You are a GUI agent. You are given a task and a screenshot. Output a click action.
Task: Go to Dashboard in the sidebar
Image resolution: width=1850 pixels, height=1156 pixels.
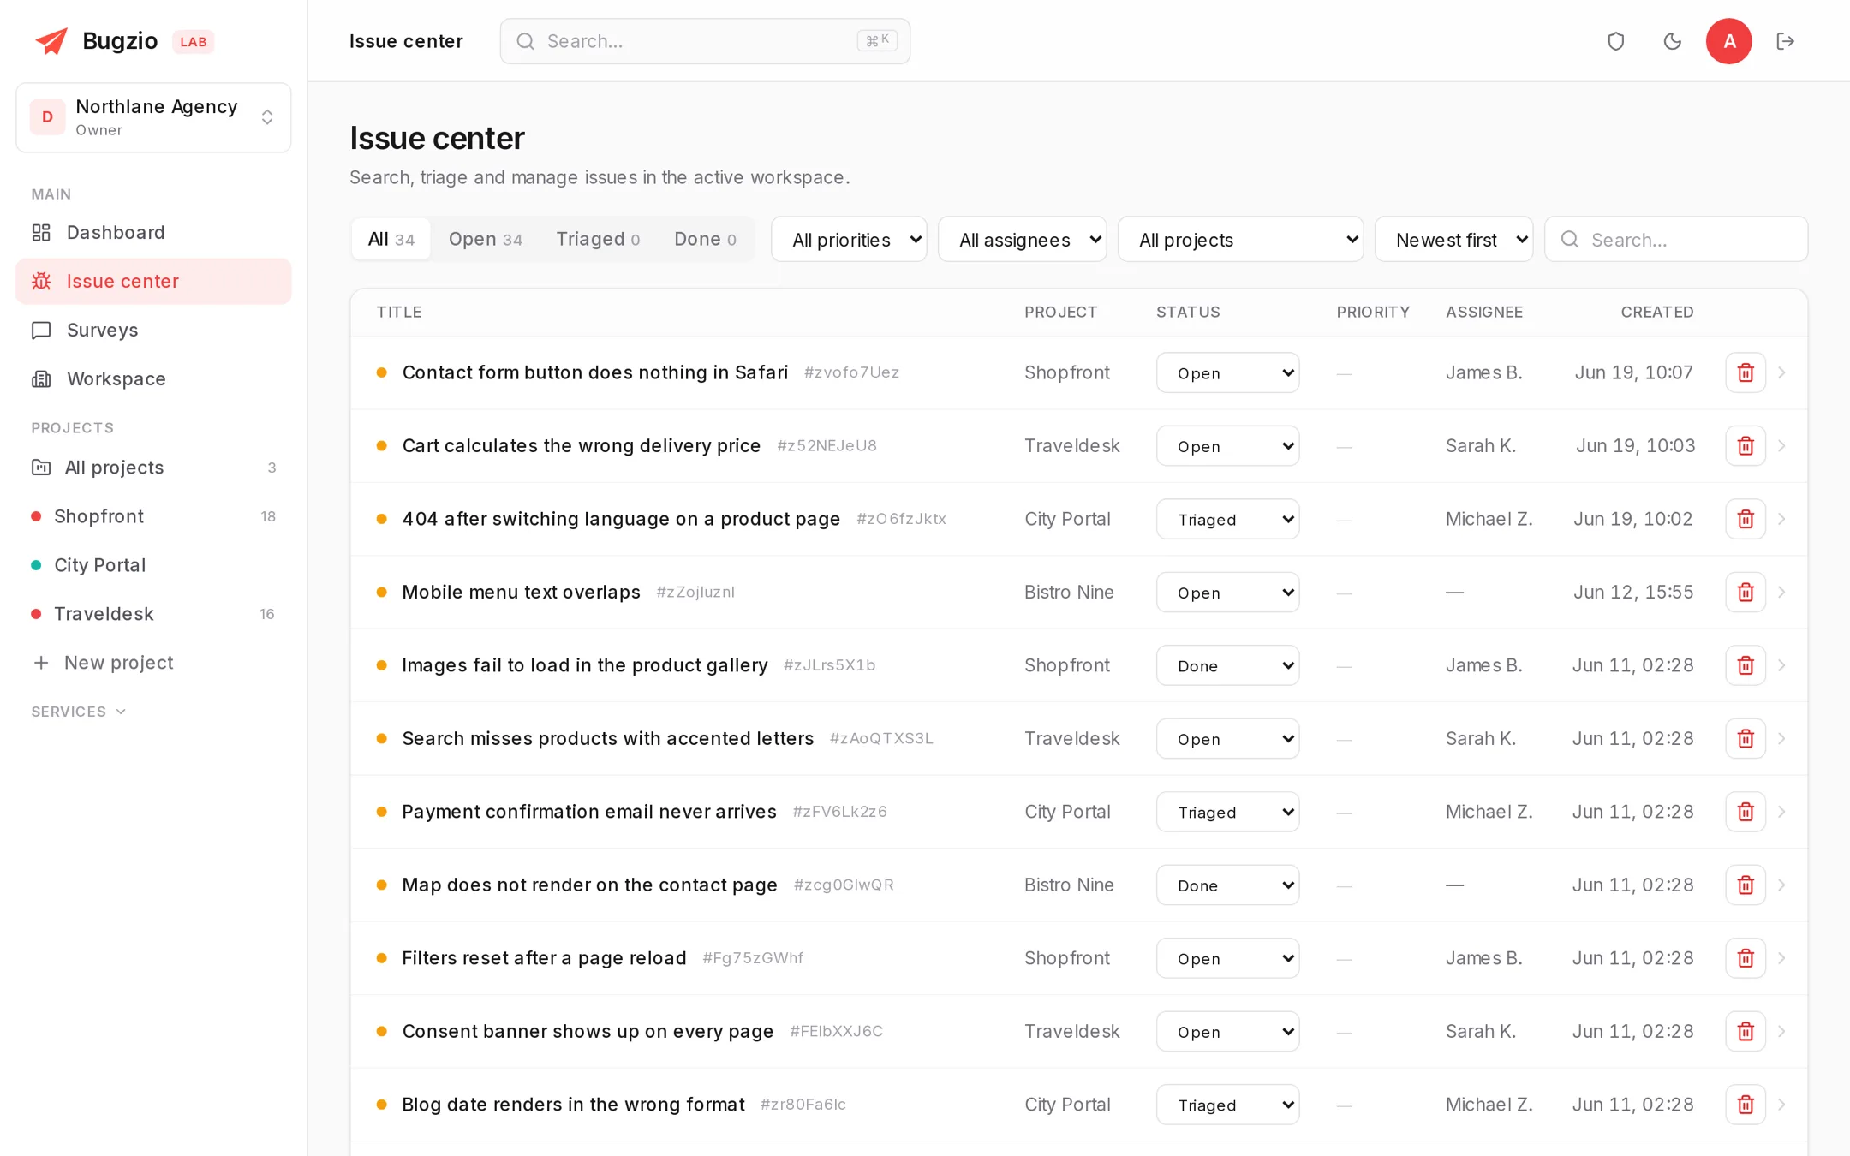pos(153,233)
